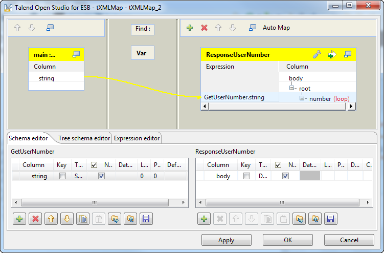Add a new output table with green plus

(190, 28)
